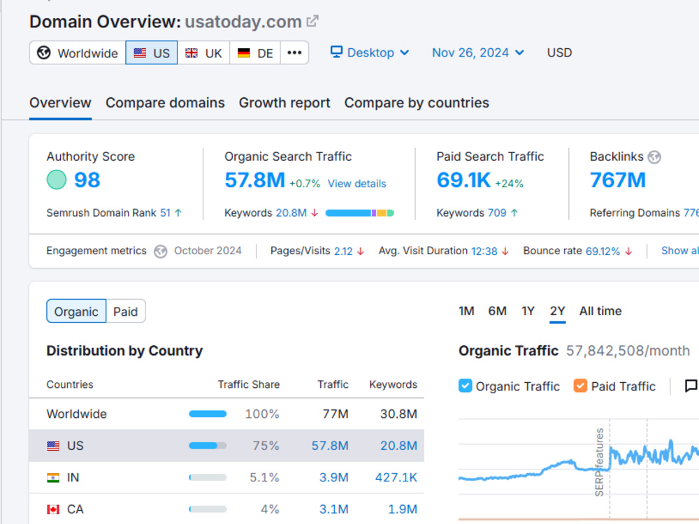Click Worldwide traffic share bar
This screenshot has height=524, width=699.
click(x=208, y=414)
